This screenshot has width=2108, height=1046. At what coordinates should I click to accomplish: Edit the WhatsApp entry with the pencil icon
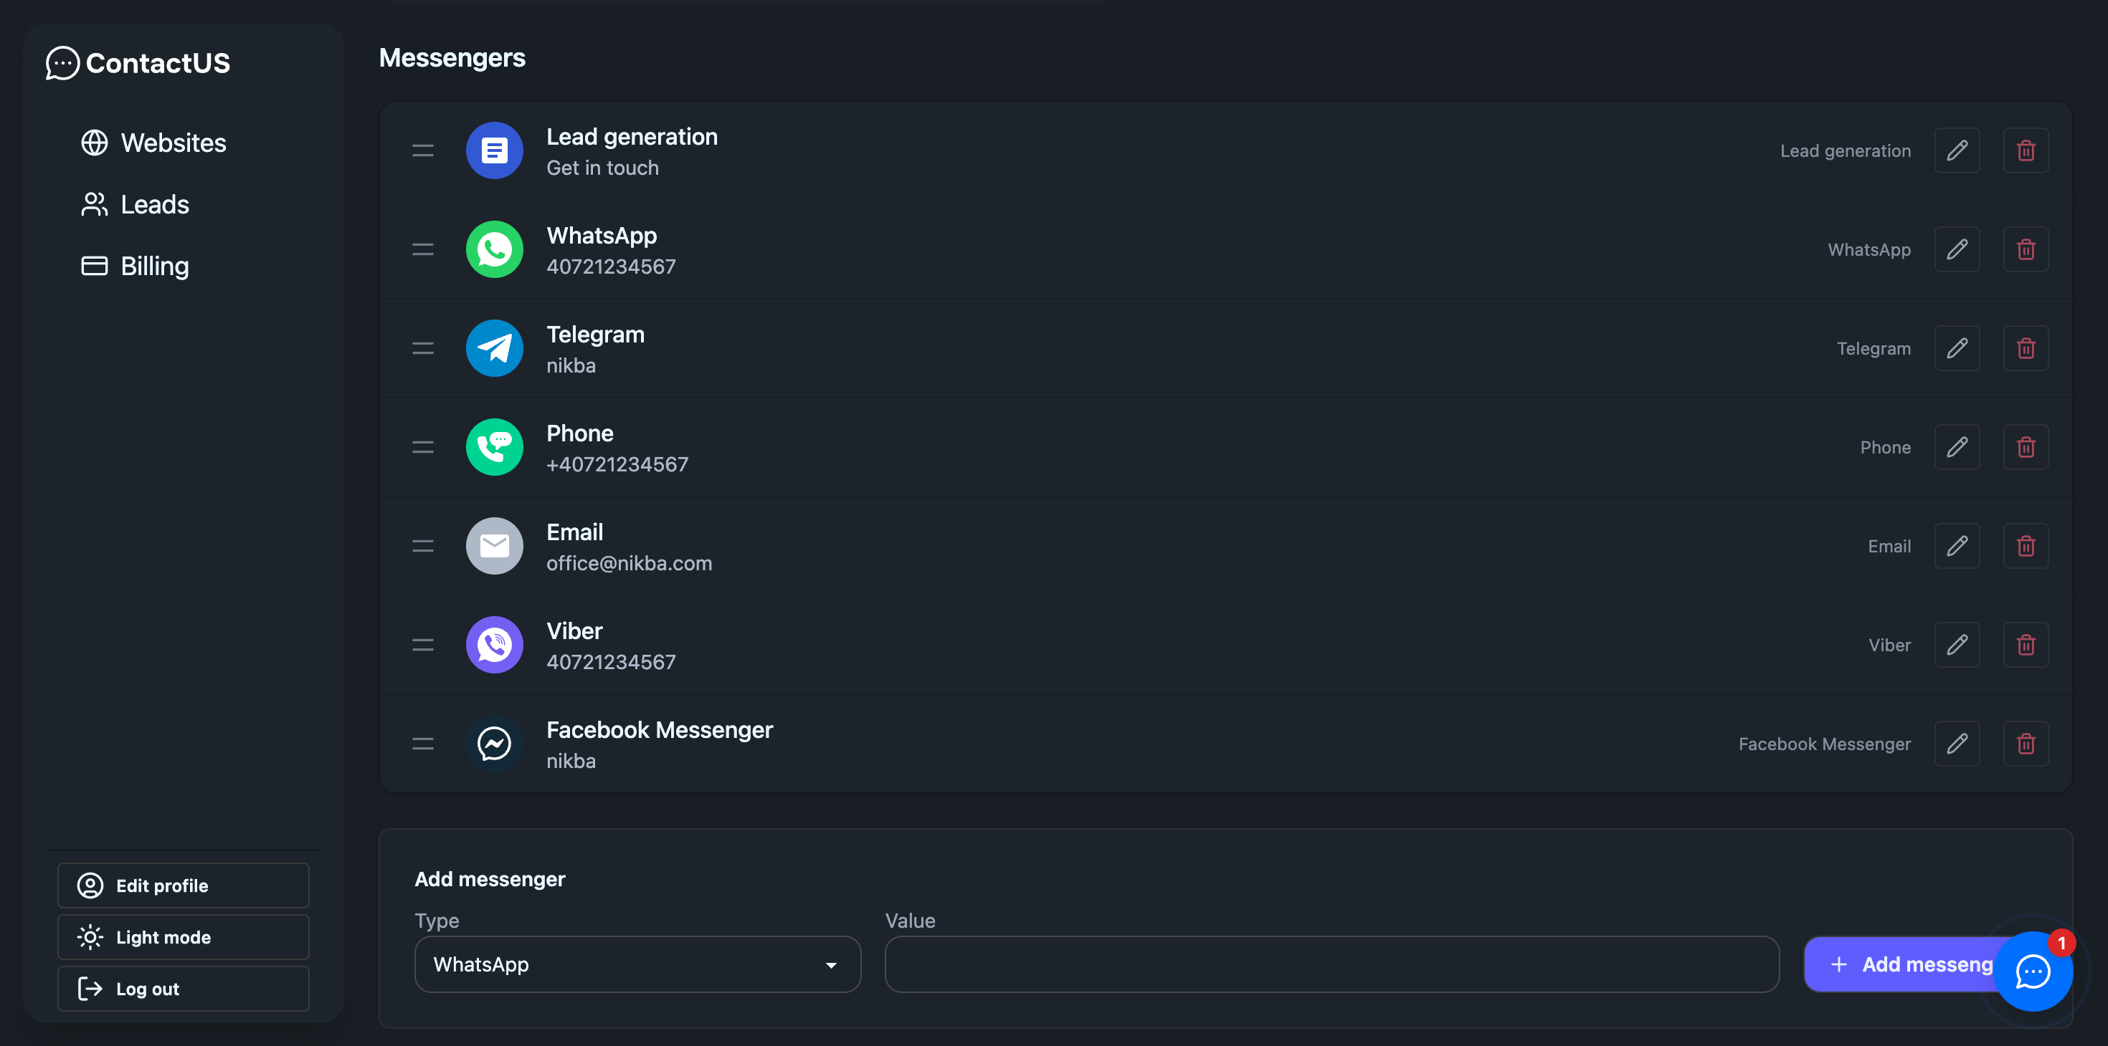tap(1957, 249)
